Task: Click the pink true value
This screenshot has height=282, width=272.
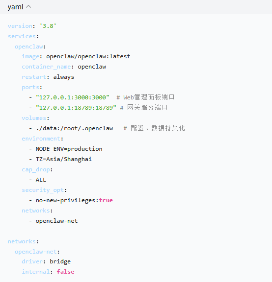Action: 106,200
